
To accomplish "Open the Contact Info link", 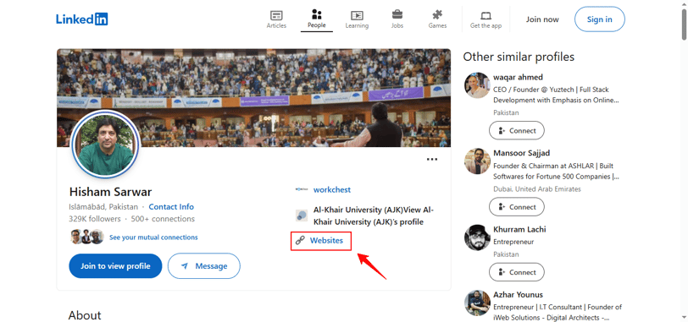I will click(x=171, y=207).
